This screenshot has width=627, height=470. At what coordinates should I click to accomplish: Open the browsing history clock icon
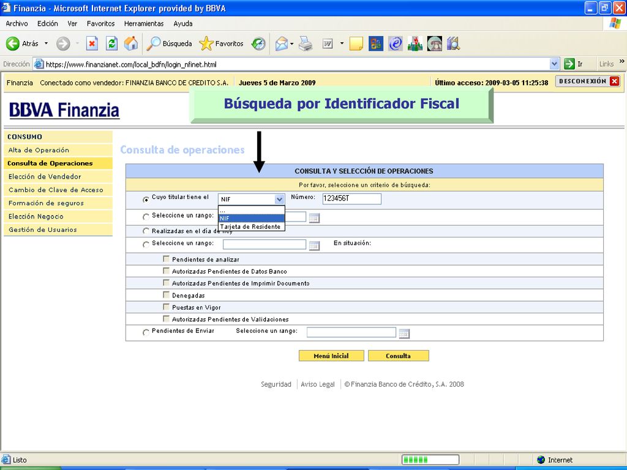point(258,43)
